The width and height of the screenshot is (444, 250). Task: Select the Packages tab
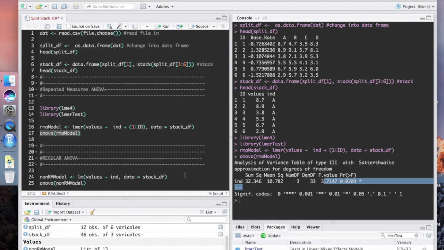pos(276,227)
